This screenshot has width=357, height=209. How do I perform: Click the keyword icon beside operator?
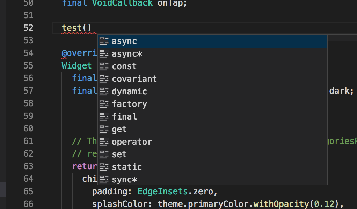point(104,142)
